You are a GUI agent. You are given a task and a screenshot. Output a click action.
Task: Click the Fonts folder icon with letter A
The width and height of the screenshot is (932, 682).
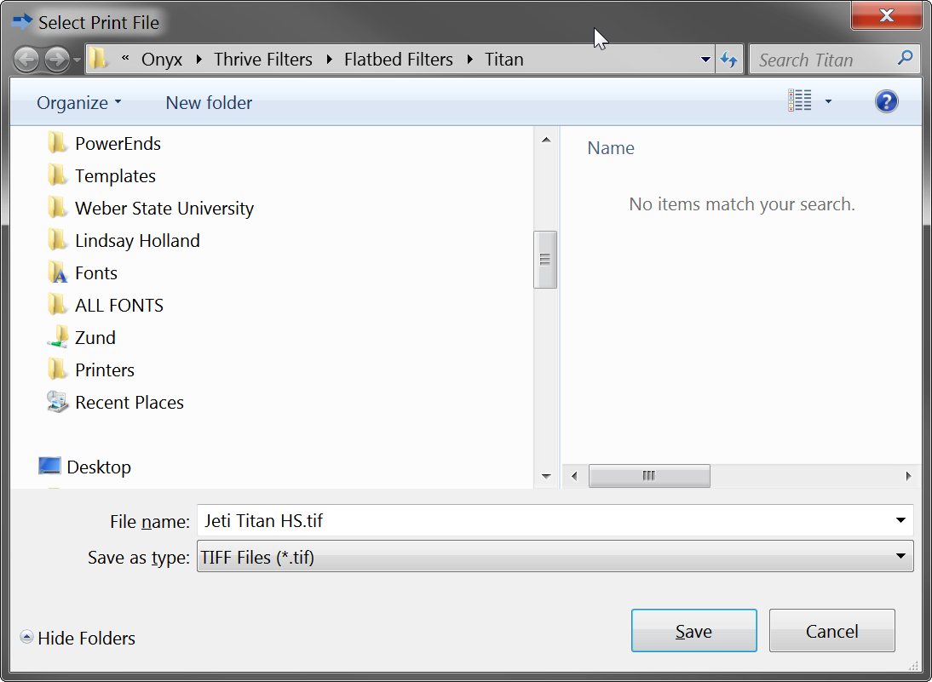57,272
